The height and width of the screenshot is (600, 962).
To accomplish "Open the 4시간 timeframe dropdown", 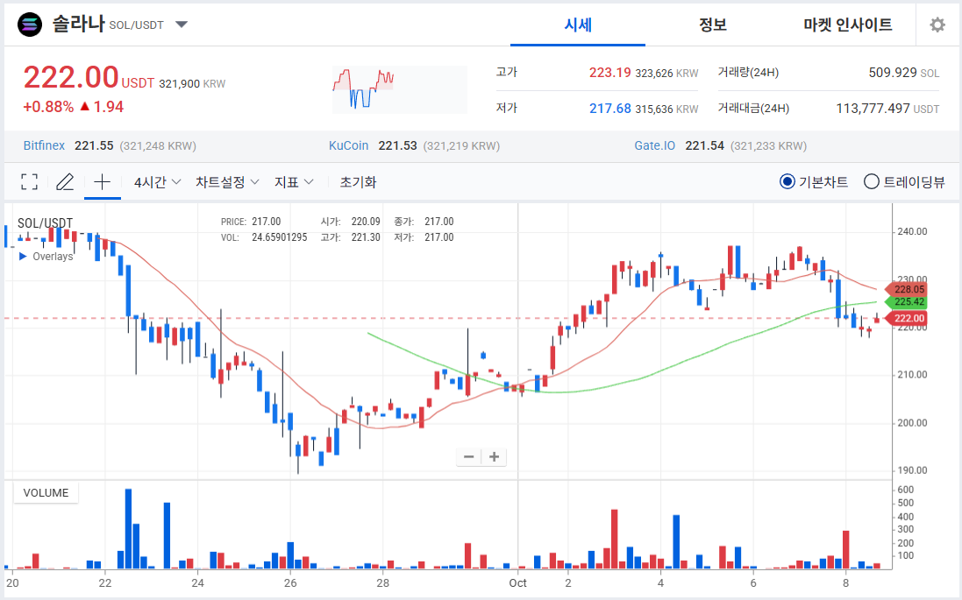I will (x=157, y=182).
